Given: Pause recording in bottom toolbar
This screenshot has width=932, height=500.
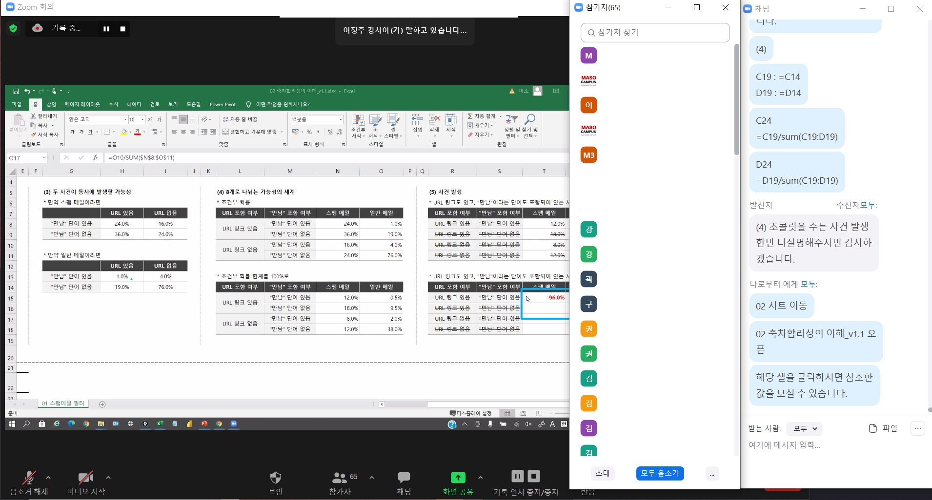Looking at the screenshot, I should (517, 476).
